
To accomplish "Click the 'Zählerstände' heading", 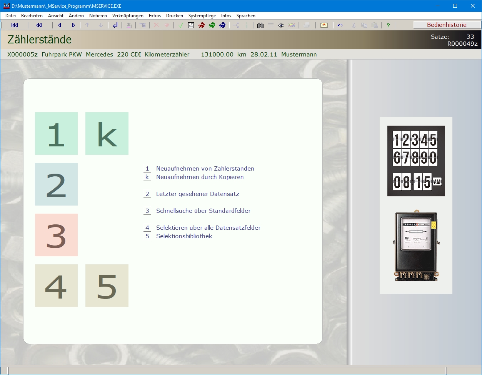I will (40, 40).
